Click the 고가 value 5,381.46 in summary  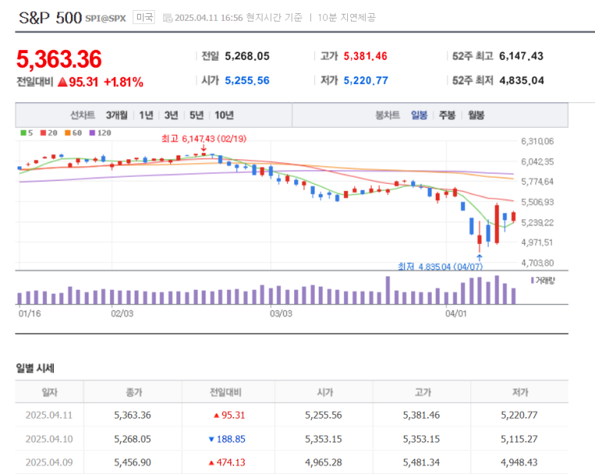366,56
